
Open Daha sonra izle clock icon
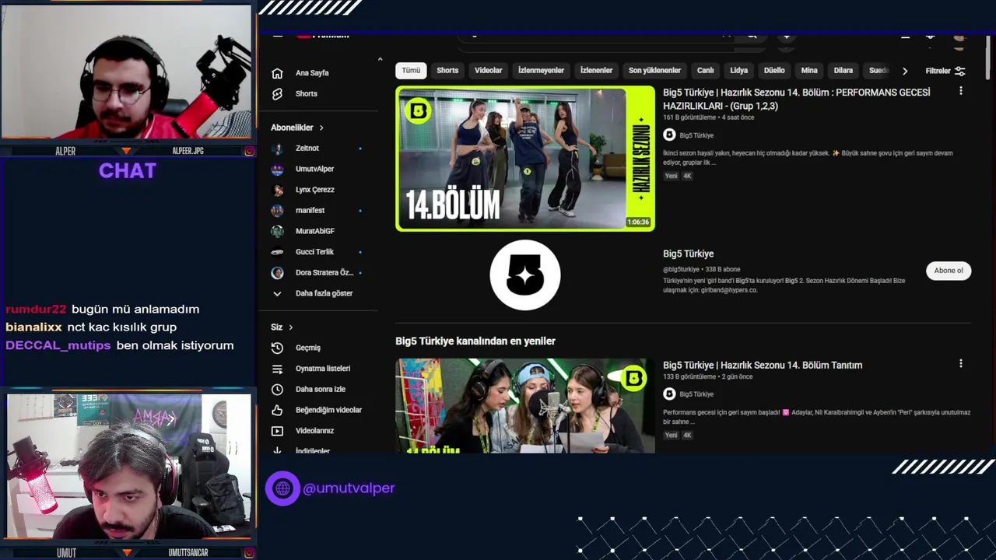tap(277, 389)
